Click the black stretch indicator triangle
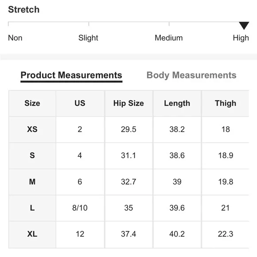257x257 pixels. (x=244, y=26)
